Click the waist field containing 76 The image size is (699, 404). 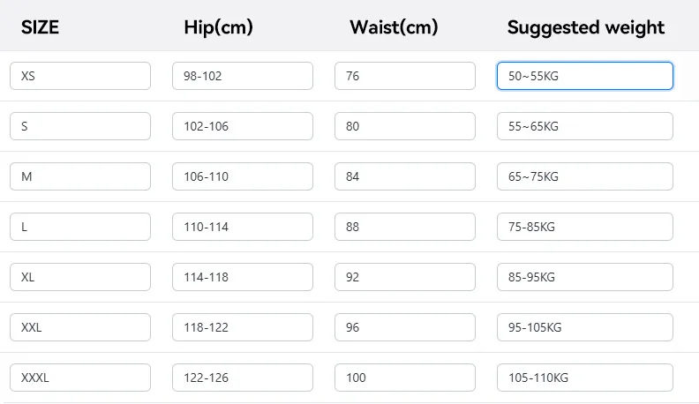[x=405, y=76]
